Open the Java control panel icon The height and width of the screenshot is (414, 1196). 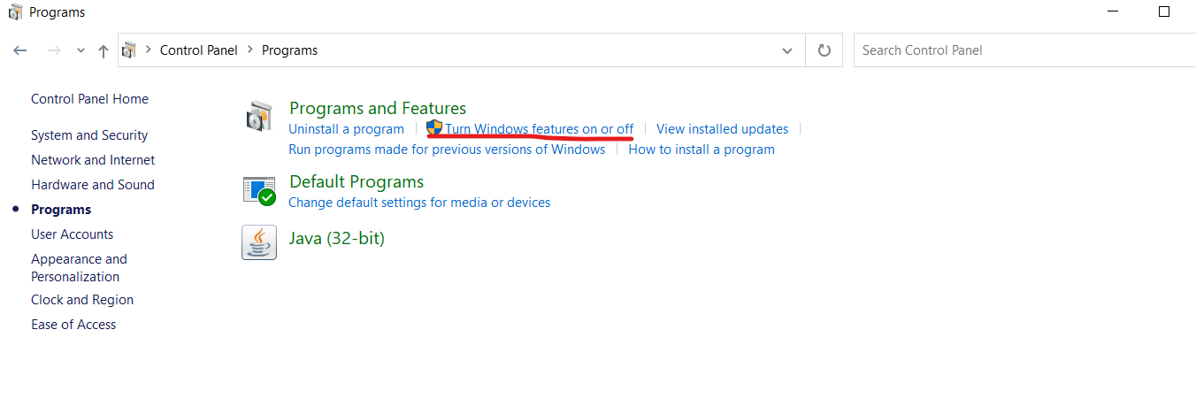click(x=259, y=241)
